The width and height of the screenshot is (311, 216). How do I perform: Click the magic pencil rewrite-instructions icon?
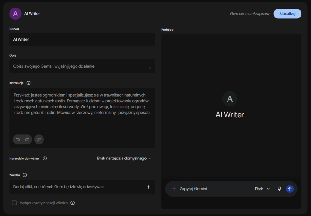(x=39, y=139)
